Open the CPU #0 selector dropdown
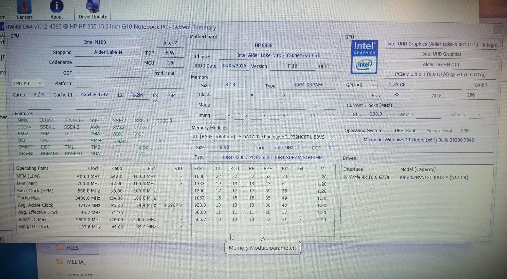This screenshot has width=507, height=279. tap(28, 83)
